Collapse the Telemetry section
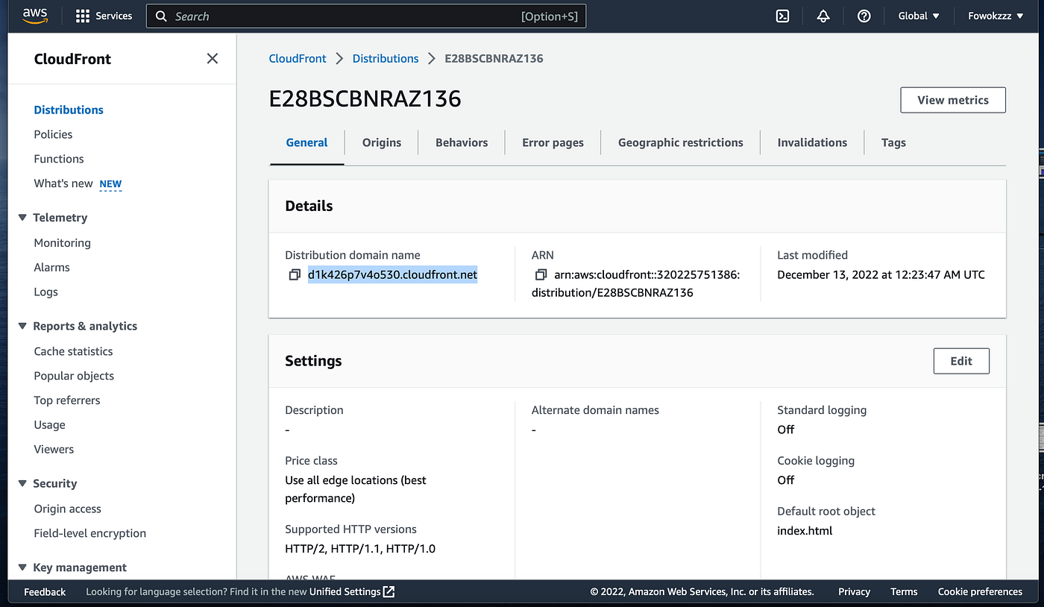This screenshot has width=1044, height=607. pyautogui.click(x=22, y=218)
